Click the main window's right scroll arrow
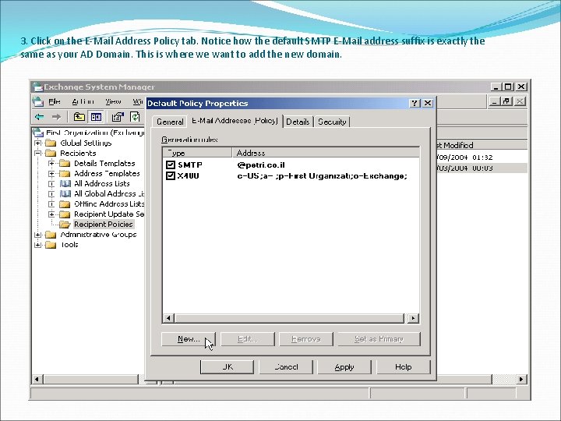The height and width of the screenshot is (421, 561). tap(521, 379)
